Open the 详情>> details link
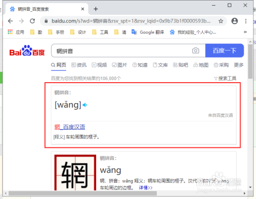 (145, 188)
